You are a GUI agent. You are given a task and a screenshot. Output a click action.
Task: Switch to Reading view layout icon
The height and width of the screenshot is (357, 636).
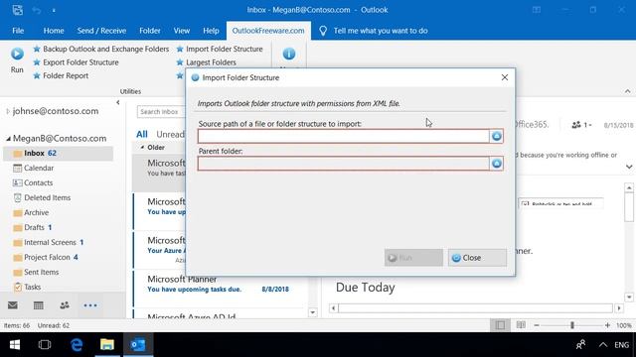(x=521, y=325)
